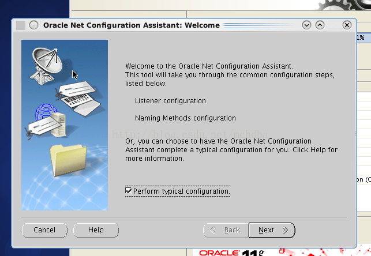Screen dimensions: 371x256
Task: Click the gray square title bar icon
Action: click(21, 25)
